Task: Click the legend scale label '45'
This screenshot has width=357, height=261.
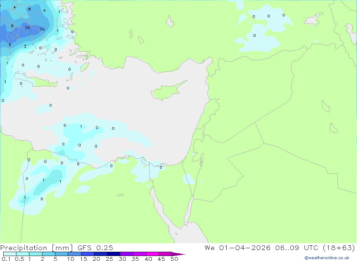Action: 161,259
